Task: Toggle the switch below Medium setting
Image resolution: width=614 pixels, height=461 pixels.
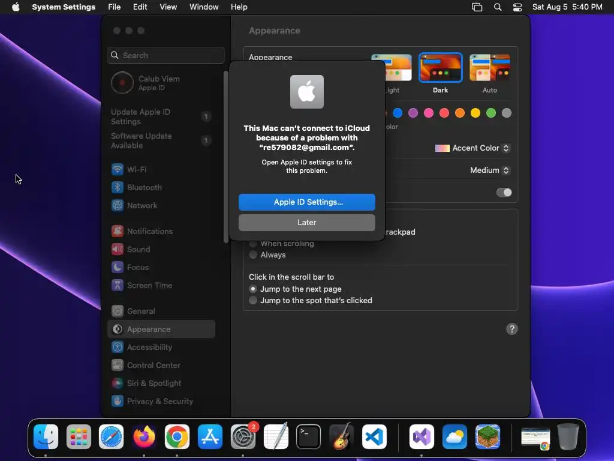Action: (504, 193)
